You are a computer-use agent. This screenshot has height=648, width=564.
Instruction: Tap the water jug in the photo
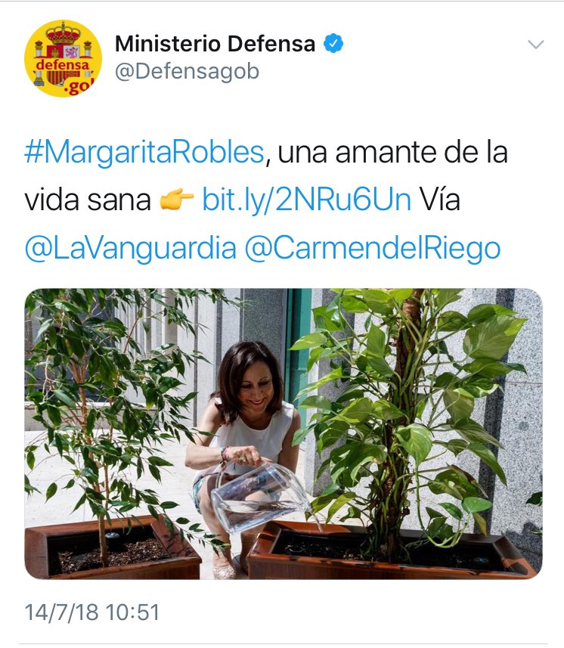(260, 498)
